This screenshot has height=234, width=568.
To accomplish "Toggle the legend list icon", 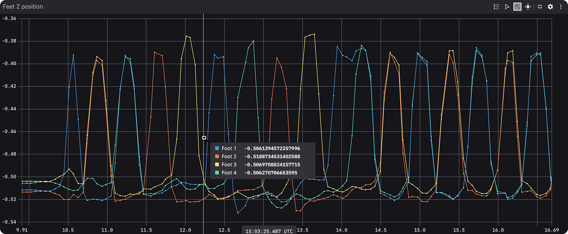I will (x=496, y=7).
